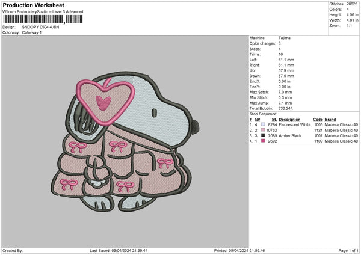
Task: Click the "Page 1 of 1" footer text
Action: coord(348,251)
